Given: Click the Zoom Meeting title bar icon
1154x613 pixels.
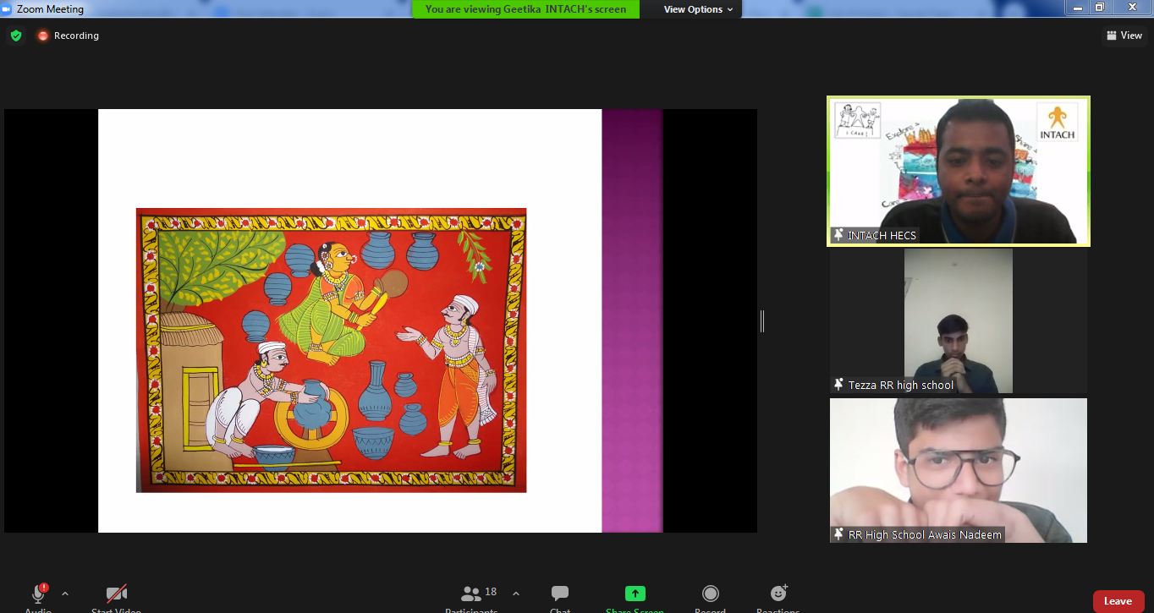Looking at the screenshot, I should (x=7, y=8).
